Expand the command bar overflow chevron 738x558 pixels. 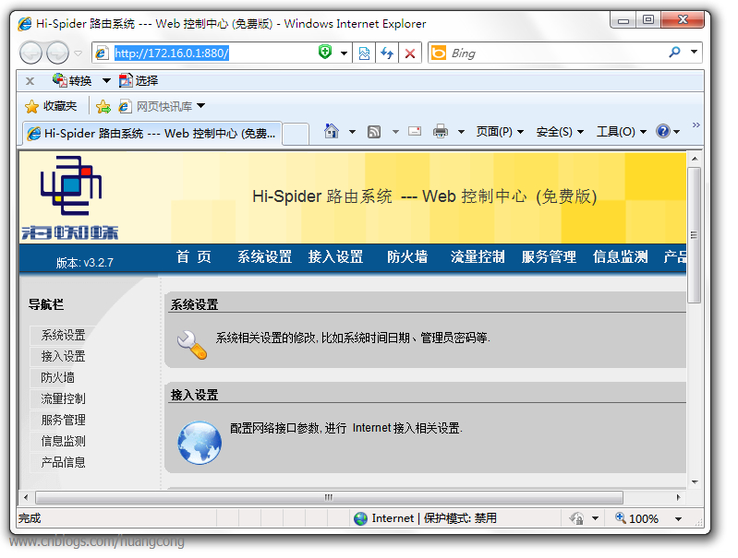coord(696,125)
